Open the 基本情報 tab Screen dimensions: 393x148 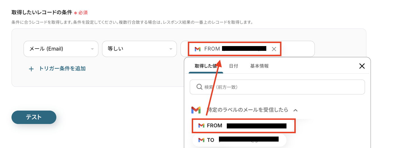coord(259,66)
